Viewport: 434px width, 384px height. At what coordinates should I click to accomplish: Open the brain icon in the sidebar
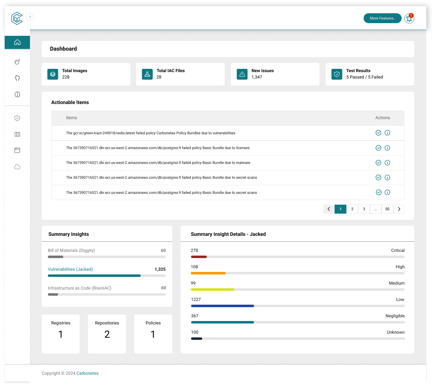coord(17,94)
